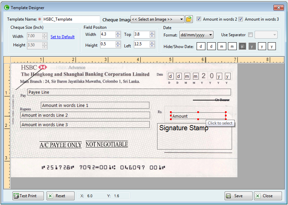288x205 pixels.
Task: Decrease Field Position Top spinner down arrow
Action: pyautogui.click(x=152, y=36)
